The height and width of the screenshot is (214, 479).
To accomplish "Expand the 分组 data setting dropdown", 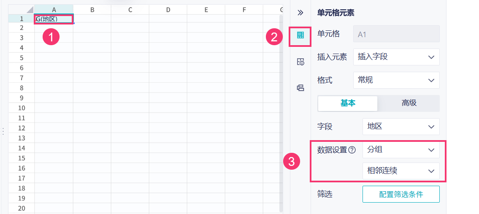I will [401, 150].
